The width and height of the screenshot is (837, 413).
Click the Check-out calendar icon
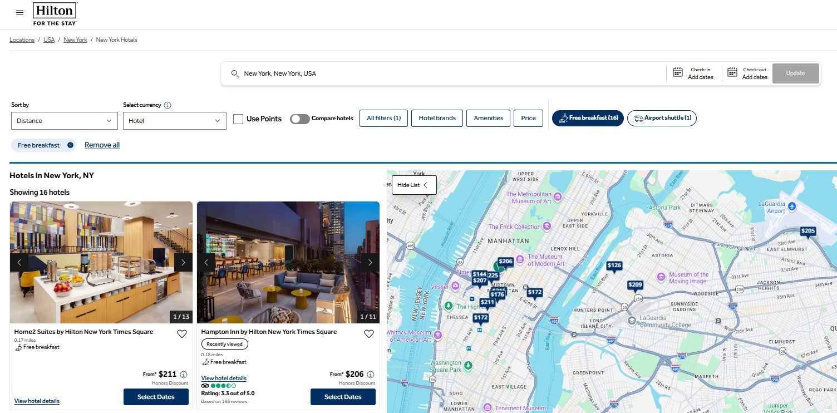[x=732, y=72]
